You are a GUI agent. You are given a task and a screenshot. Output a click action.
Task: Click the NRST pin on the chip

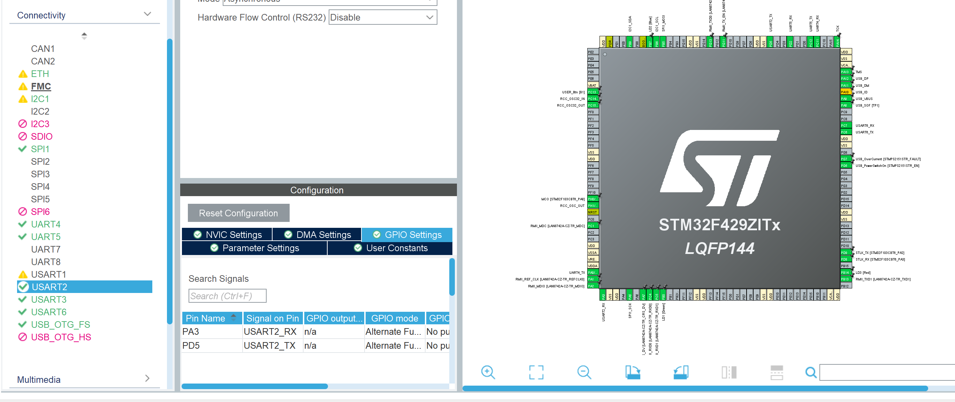tap(593, 212)
